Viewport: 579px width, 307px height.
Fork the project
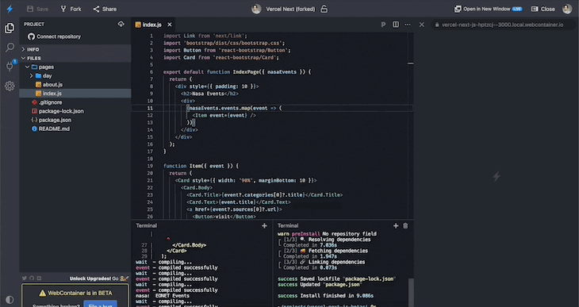(x=71, y=9)
